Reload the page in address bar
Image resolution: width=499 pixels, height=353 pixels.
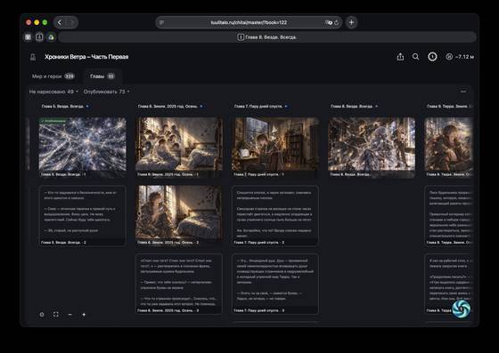[x=337, y=22]
